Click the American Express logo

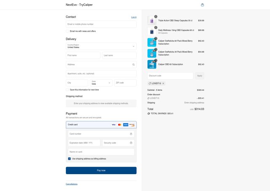[126, 124]
